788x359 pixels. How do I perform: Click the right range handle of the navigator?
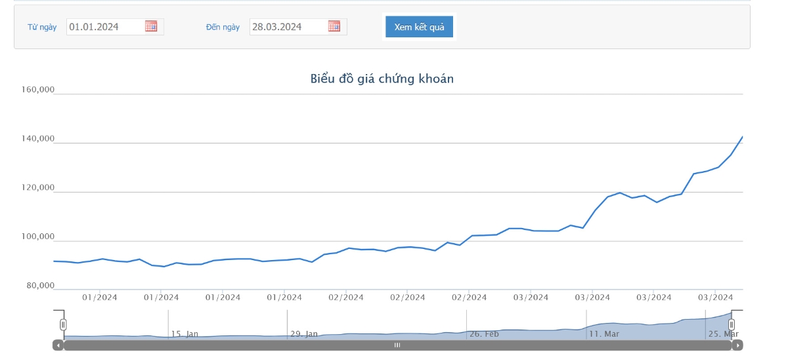[x=732, y=324]
